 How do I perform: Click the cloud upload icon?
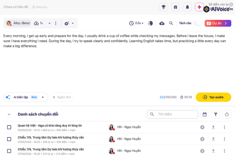tap(162, 23)
